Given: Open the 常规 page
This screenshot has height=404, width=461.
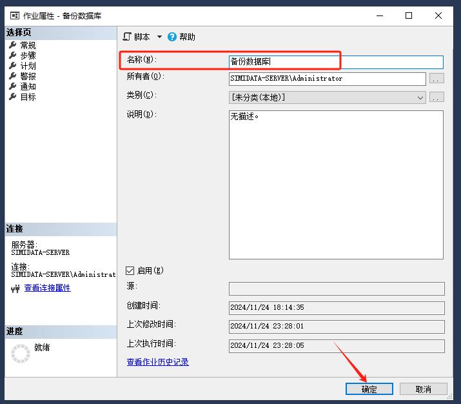Looking at the screenshot, I should coord(28,45).
